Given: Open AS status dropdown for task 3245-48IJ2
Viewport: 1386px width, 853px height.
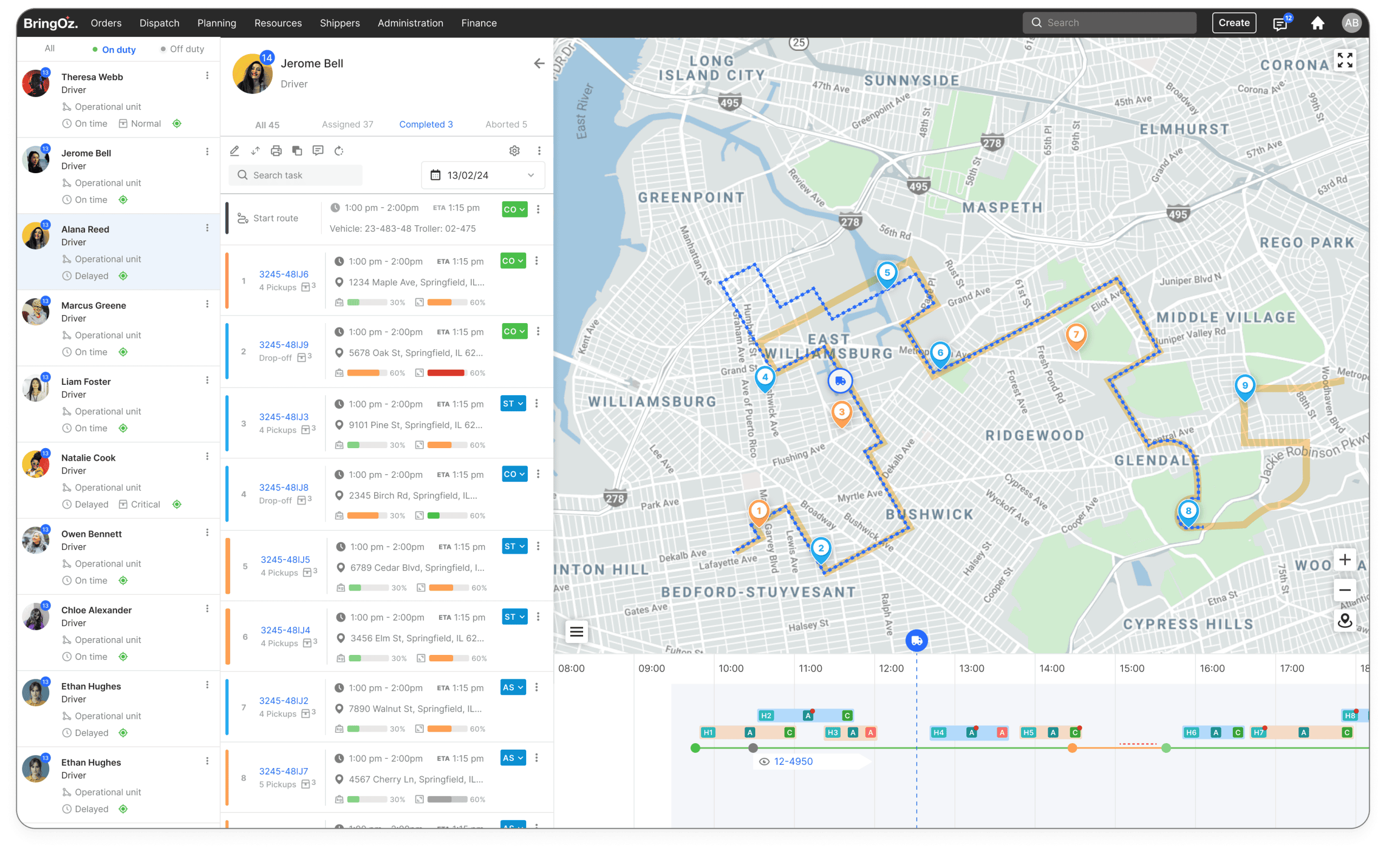Looking at the screenshot, I should (x=513, y=687).
